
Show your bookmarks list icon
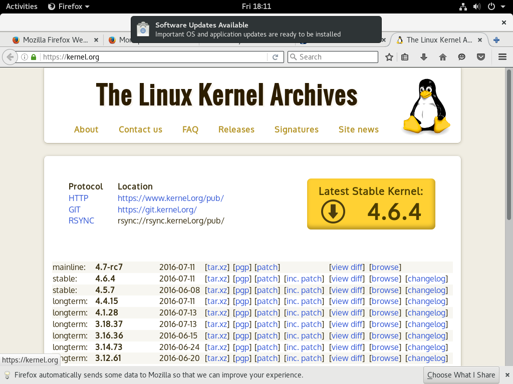coord(405,57)
